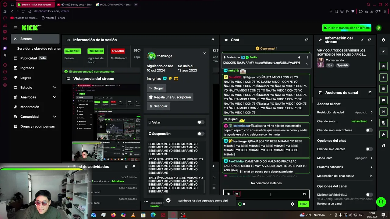Click the pencil icon in the right sidebar
Screen dimensions: 390x219
[383, 51]
